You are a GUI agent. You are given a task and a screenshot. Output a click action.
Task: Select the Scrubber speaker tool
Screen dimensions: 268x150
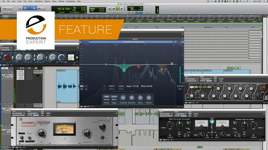tap(39, 8)
